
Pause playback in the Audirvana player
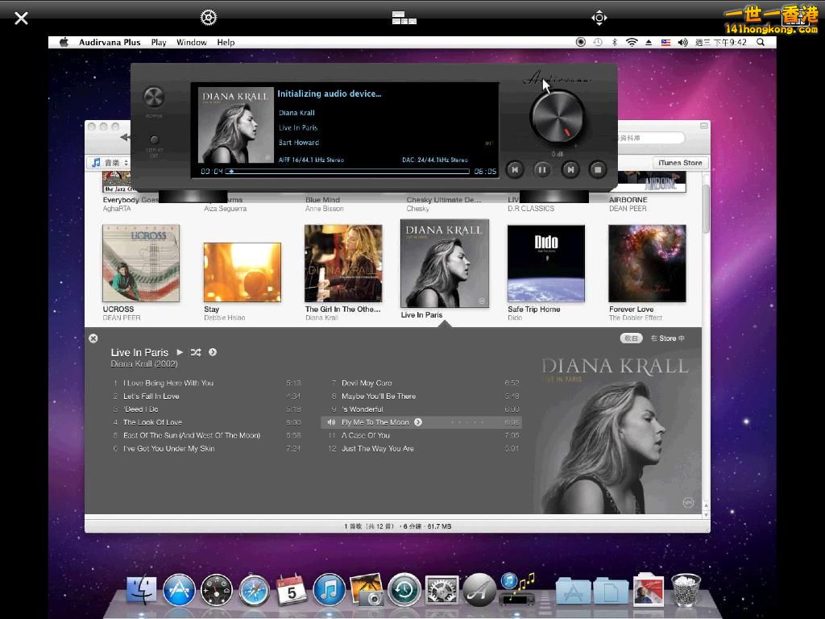coord(542,169)
